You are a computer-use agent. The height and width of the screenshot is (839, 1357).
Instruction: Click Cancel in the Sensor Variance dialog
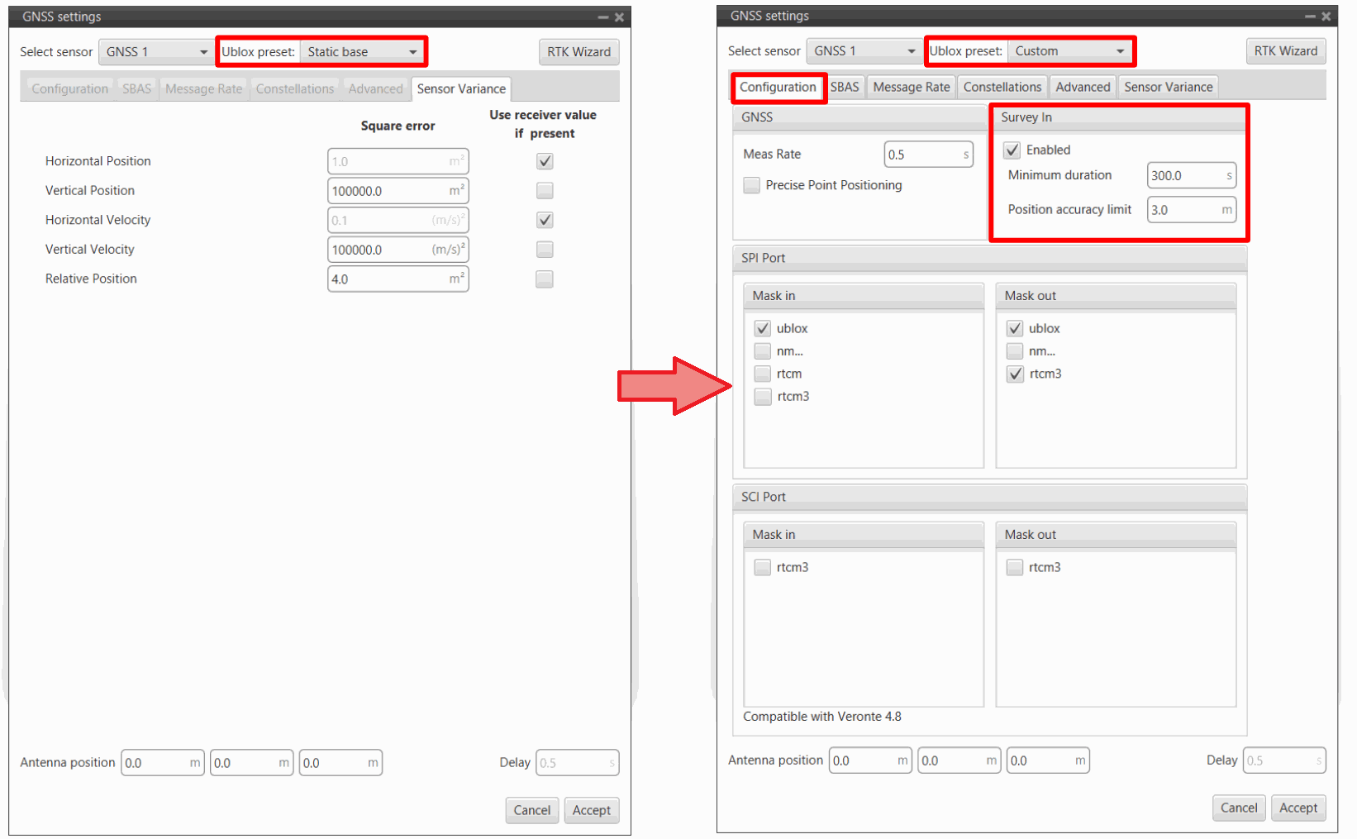tap(531, 811)
